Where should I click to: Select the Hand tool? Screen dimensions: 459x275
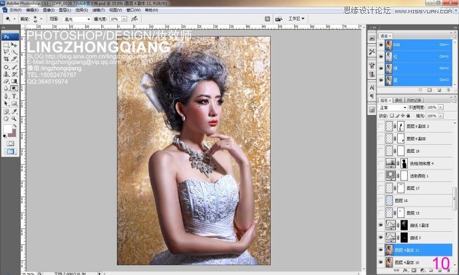[6, 119]
